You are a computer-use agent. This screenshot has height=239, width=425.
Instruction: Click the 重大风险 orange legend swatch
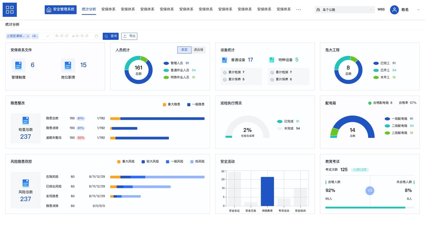(119, 162)
